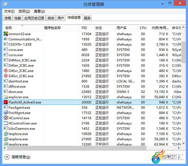This screenshot has width=188, height=166.
Task: Click the FlashUtil_ActiveX.exe Flash icon
Action: pyautogui.click(x=6, y=102)
